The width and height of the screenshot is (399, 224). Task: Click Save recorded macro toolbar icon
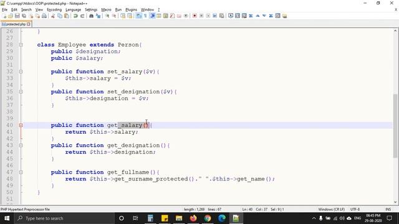click(x=222, y=16)
